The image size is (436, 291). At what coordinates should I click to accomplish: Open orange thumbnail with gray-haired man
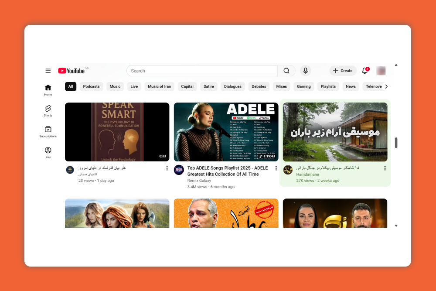pyautogui.click(x=226, y=213)
